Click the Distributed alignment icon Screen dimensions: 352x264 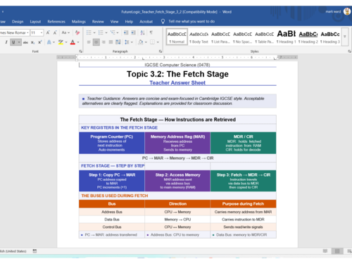tap(118, 42)
